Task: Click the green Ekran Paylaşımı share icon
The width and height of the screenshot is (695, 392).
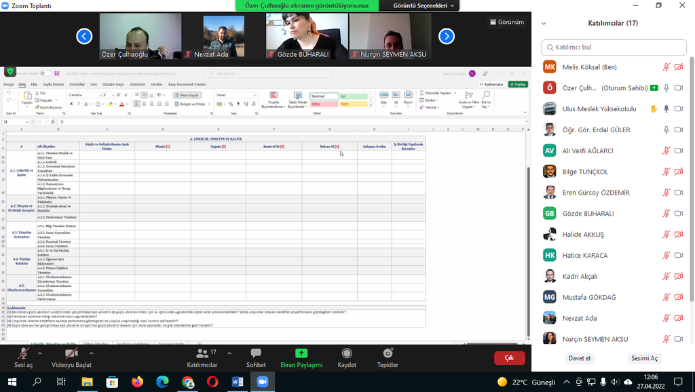Action: 301,353
